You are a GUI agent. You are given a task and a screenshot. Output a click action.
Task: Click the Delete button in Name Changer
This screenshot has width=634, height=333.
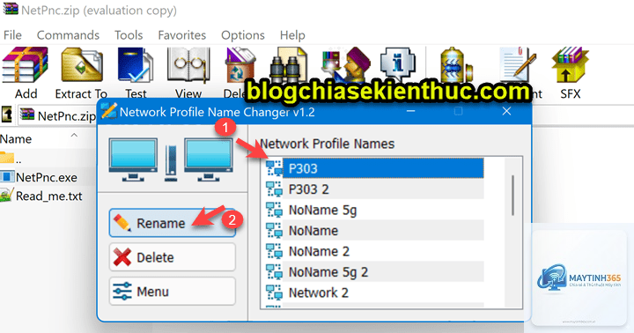coord(173,257)
